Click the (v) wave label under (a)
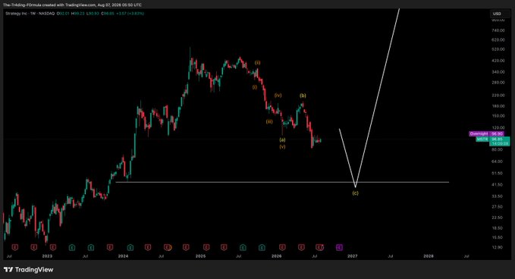The width and height of the screenshot is (515, 279). [x=282, y=147]
